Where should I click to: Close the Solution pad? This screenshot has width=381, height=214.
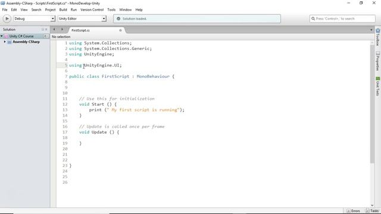point(46,29)
